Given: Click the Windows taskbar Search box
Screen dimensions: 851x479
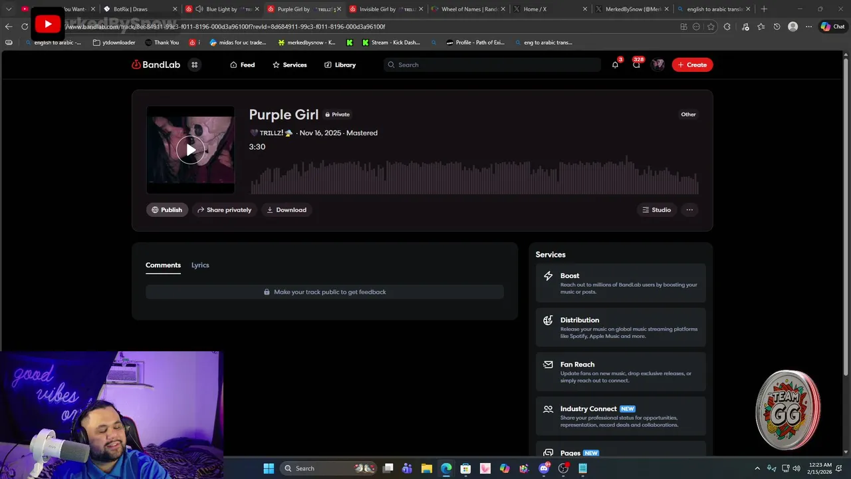Looking at the screenshot, I should pyautogui.click(x=329, y=468).
